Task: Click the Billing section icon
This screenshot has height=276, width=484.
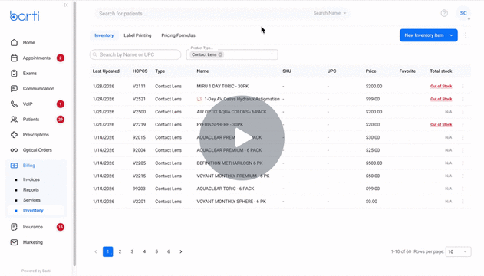Action: tap(14, 166)
